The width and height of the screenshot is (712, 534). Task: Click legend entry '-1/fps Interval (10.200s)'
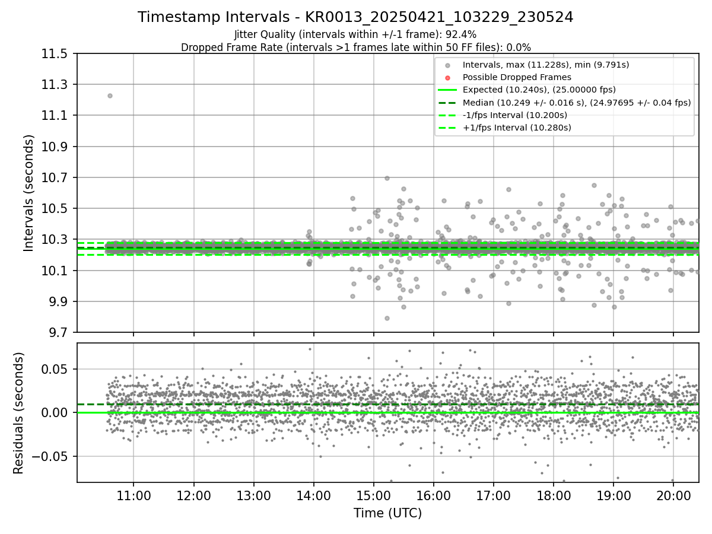514,115
